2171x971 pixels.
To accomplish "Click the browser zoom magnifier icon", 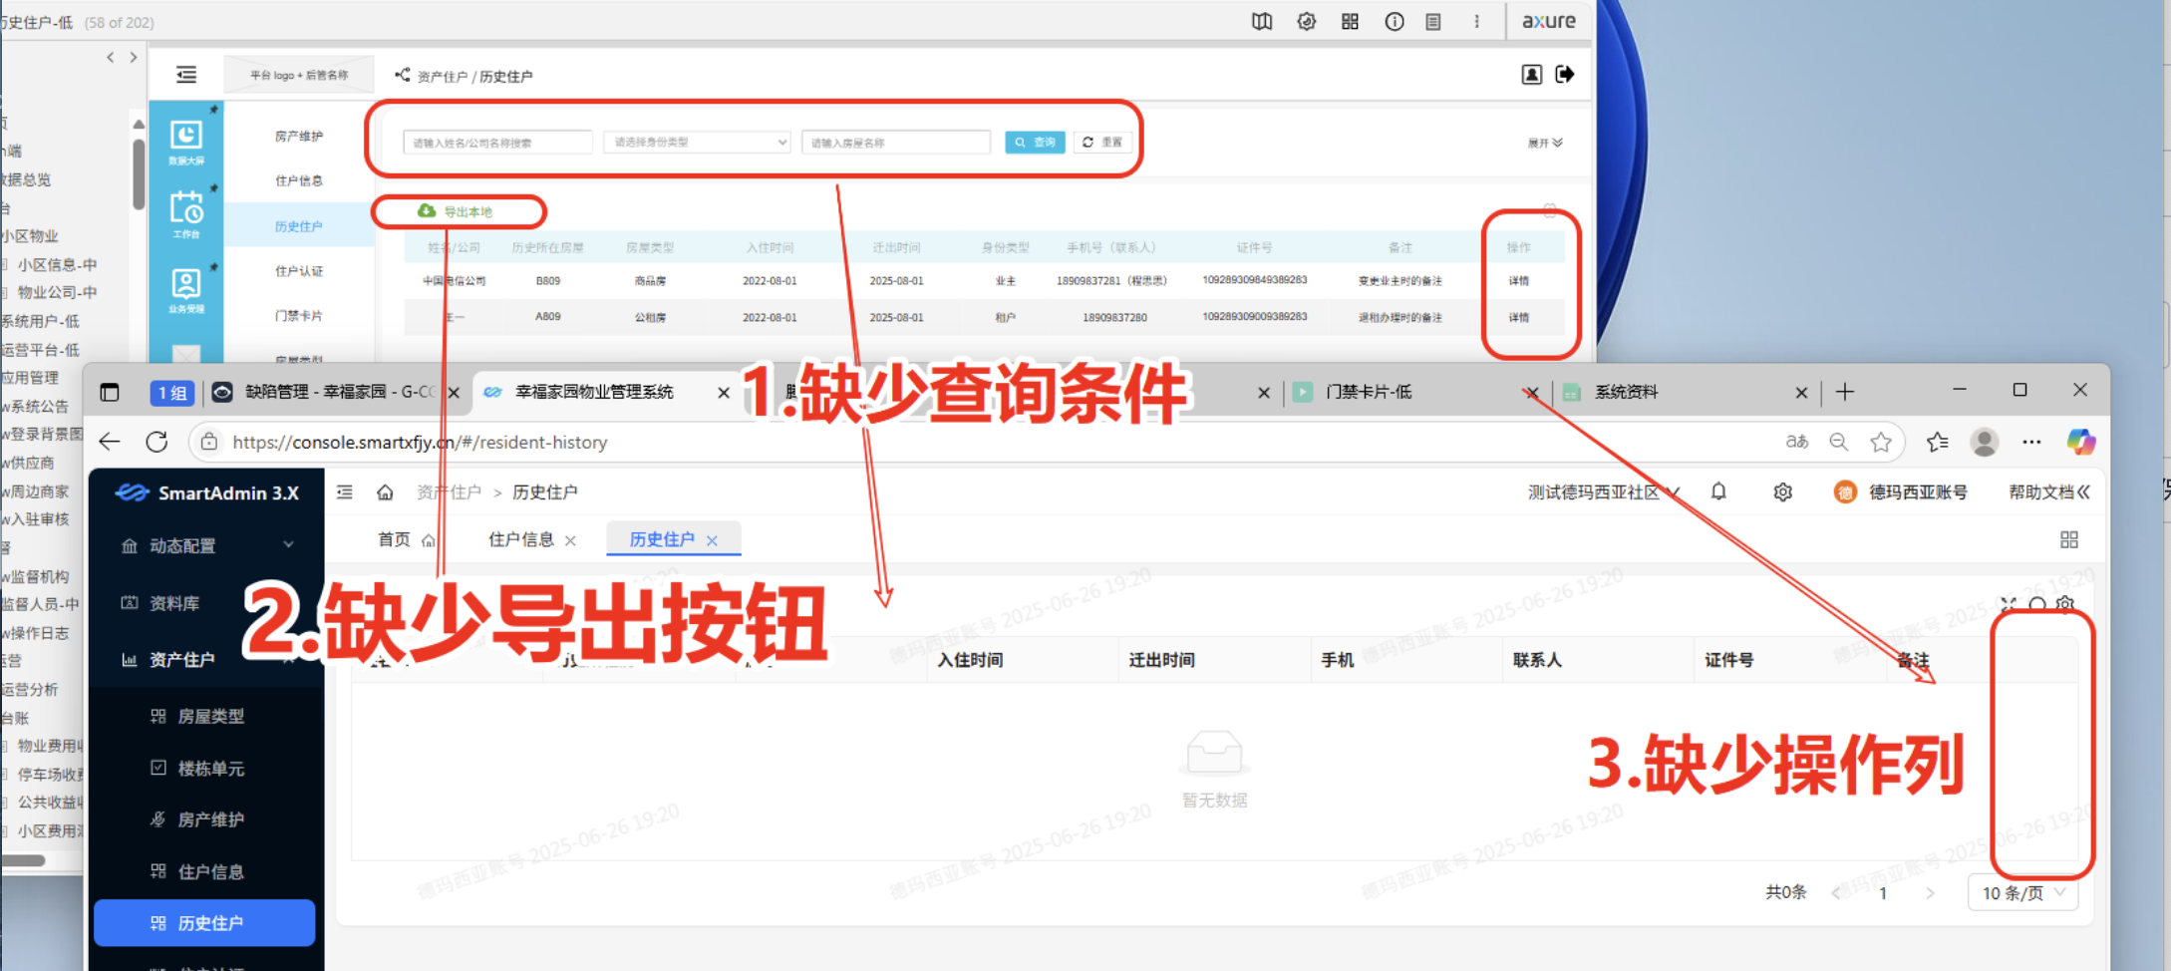I will (1838, 442).
